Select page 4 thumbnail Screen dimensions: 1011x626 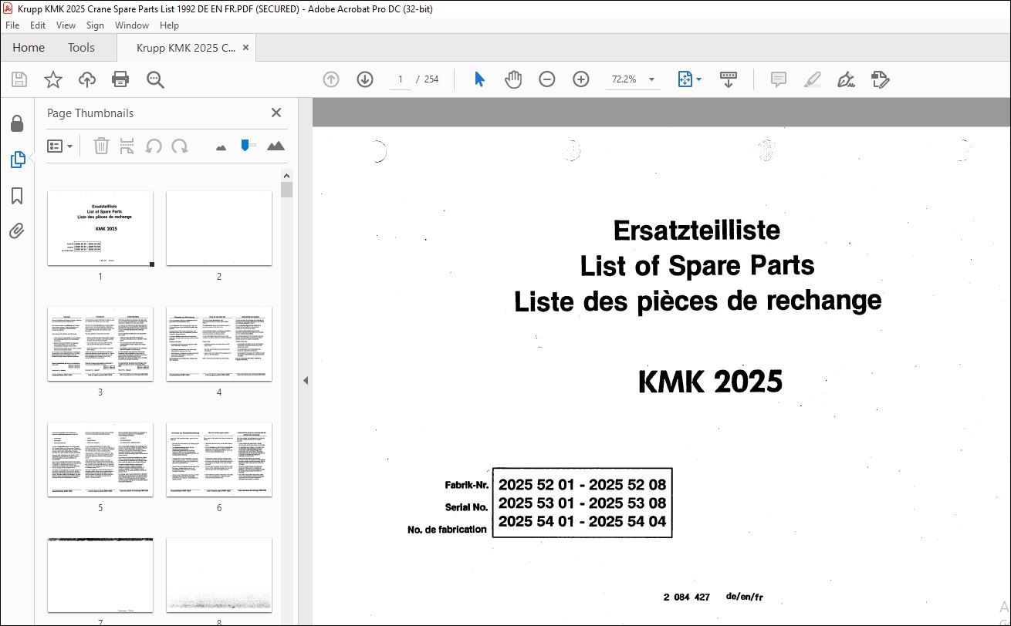(219, 344)
